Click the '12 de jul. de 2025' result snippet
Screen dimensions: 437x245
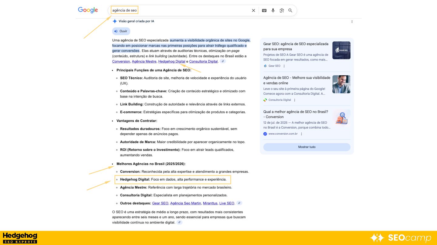pos(297,125)
